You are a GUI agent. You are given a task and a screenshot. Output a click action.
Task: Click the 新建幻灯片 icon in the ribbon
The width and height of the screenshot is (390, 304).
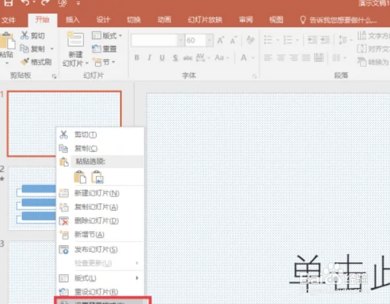[75, 41]
